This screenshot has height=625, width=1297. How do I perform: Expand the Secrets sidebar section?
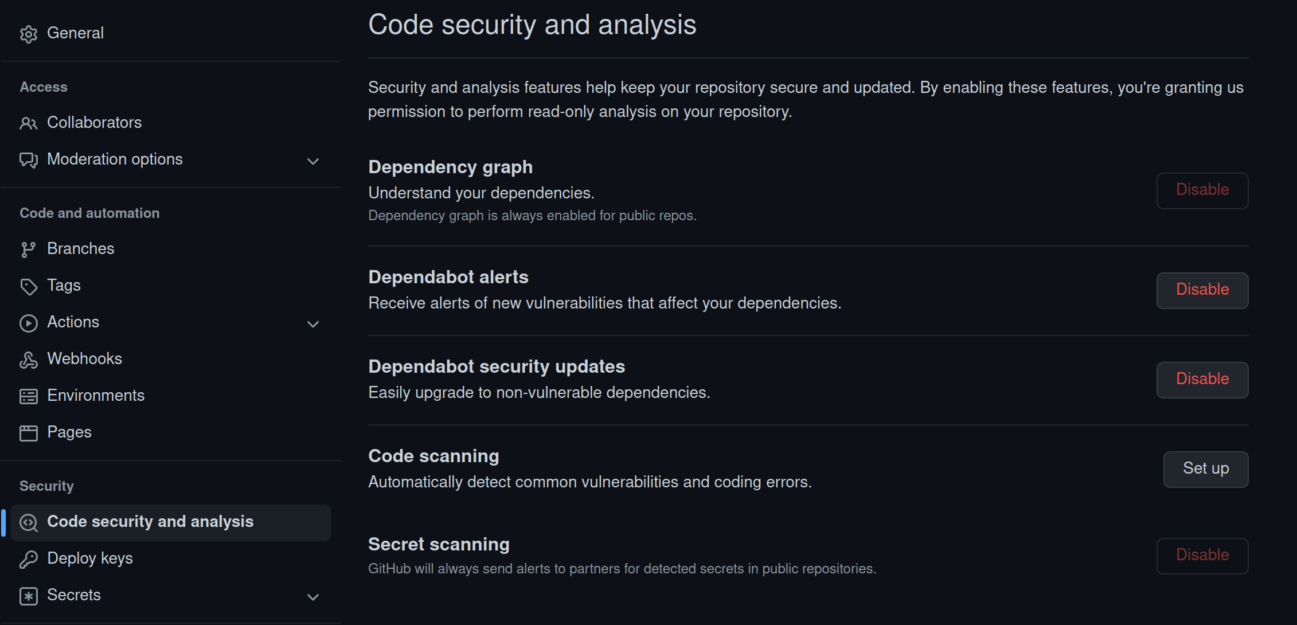click(313, 597)
